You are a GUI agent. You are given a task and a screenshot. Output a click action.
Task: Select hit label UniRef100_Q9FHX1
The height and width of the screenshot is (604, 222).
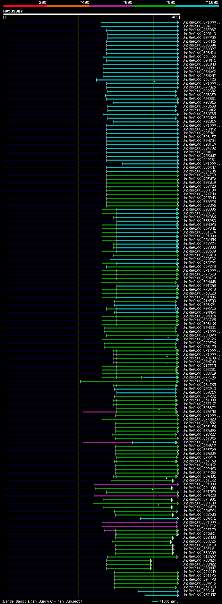pos(199,133)
